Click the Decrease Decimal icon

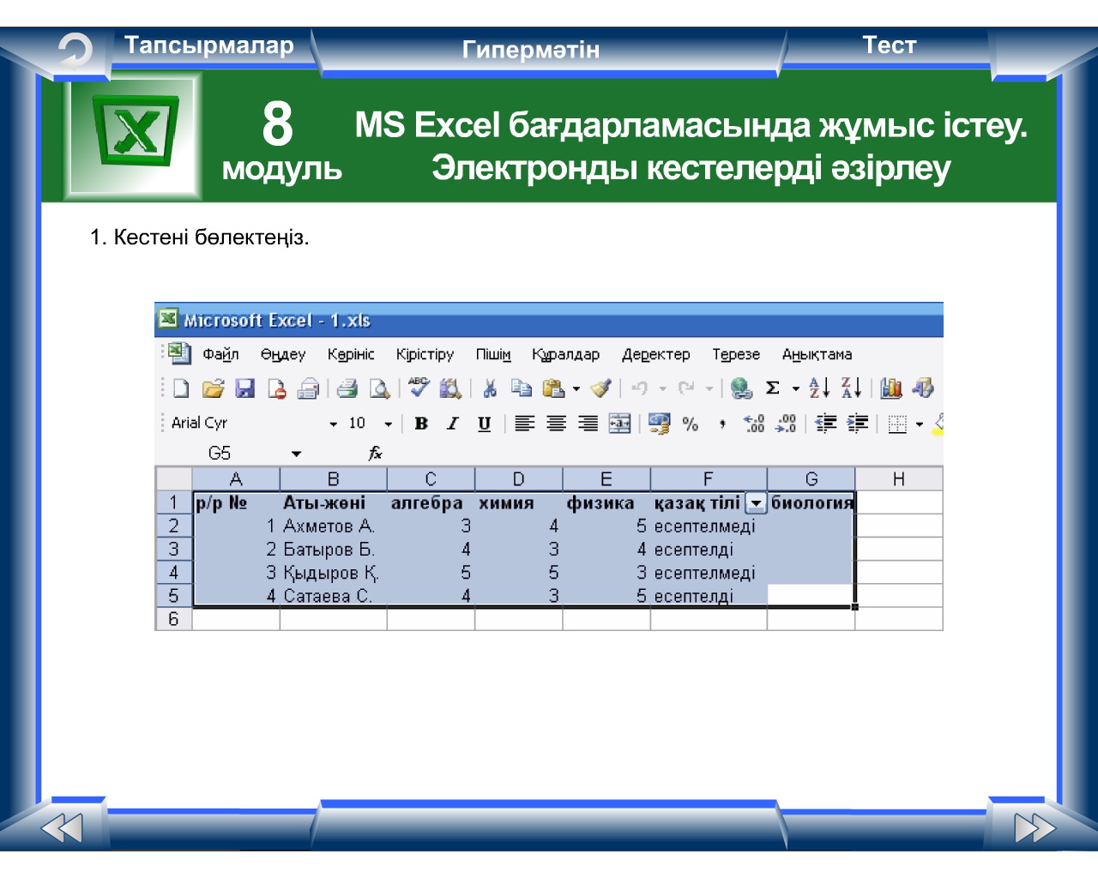click(x=786, y=424)
